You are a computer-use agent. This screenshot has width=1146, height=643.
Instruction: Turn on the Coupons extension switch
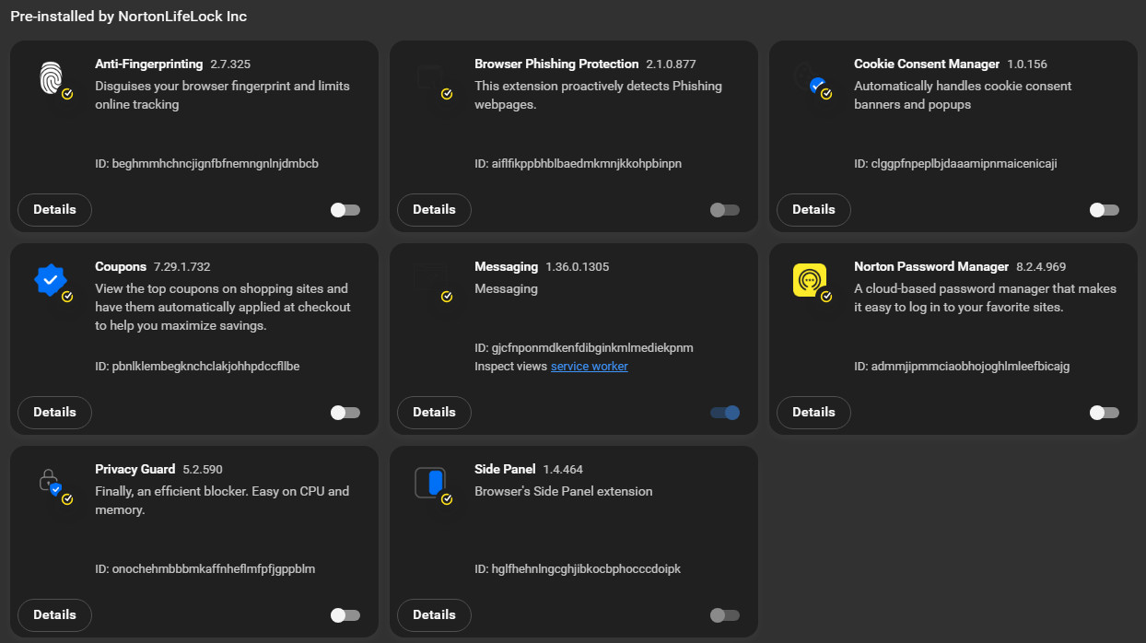point(345,413)
